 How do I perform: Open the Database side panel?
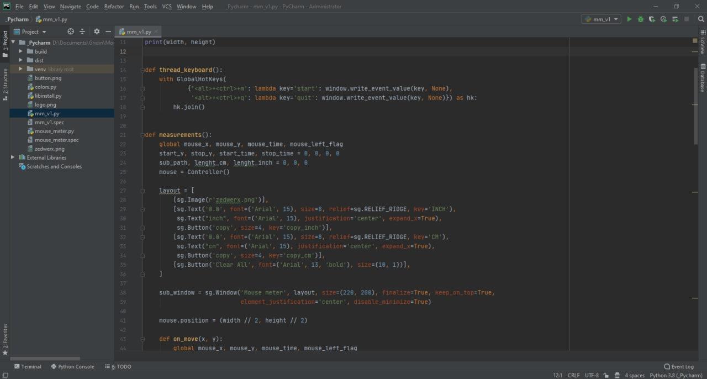[x=703, y=77]
